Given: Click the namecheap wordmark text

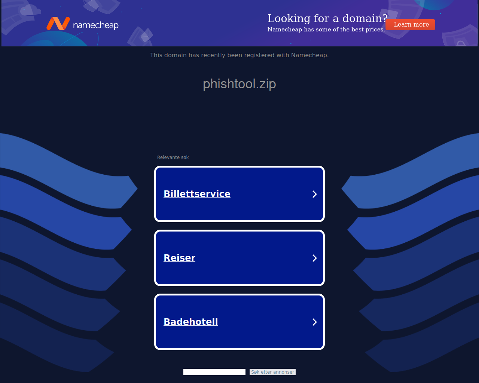Looking at the screenshot, I should [96, 25].
